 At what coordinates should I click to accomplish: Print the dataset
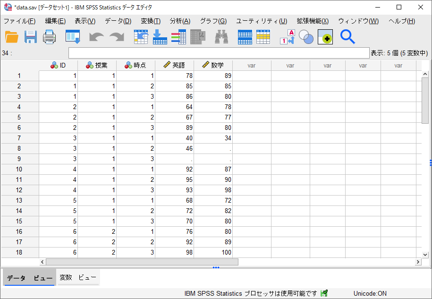pos(49,37)
